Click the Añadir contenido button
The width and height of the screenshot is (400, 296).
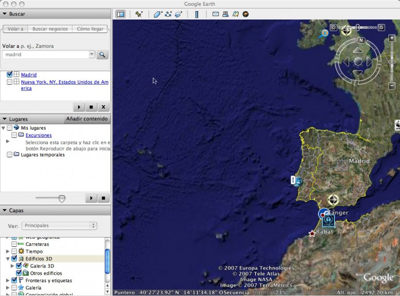87,118
